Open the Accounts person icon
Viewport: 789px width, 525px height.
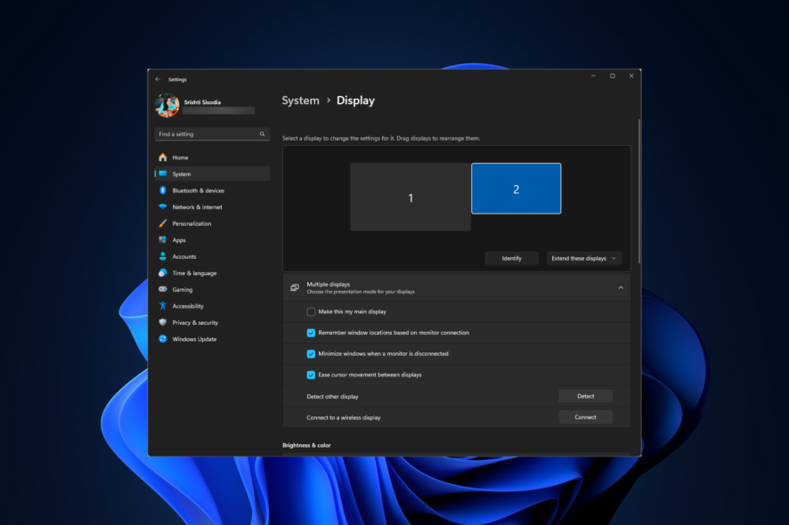coord(163,256)
